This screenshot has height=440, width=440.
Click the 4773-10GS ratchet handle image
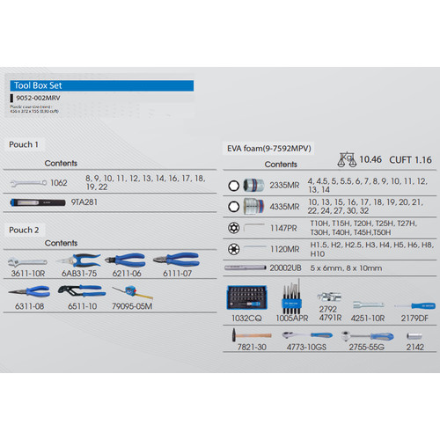click(x=307, y=335)
